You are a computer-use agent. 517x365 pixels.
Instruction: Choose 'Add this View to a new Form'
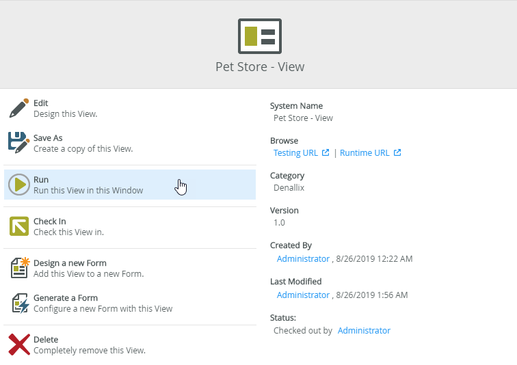click(88, 274)
